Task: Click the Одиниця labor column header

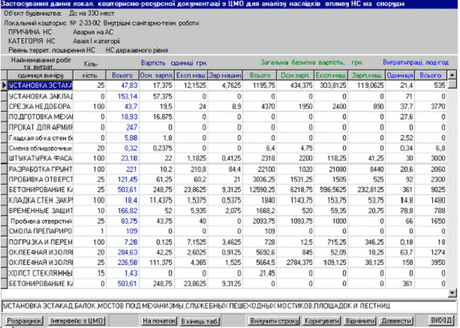Action: (403, 76)
